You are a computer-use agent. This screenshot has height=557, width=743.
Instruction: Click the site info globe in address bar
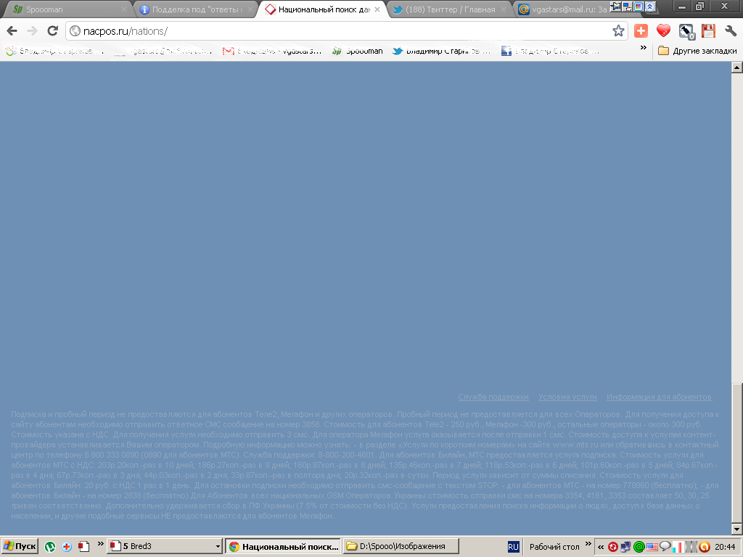(x=75, y=31)
